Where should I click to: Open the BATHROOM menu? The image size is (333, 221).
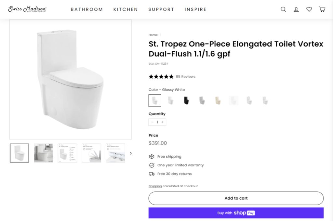click(87, 9)
